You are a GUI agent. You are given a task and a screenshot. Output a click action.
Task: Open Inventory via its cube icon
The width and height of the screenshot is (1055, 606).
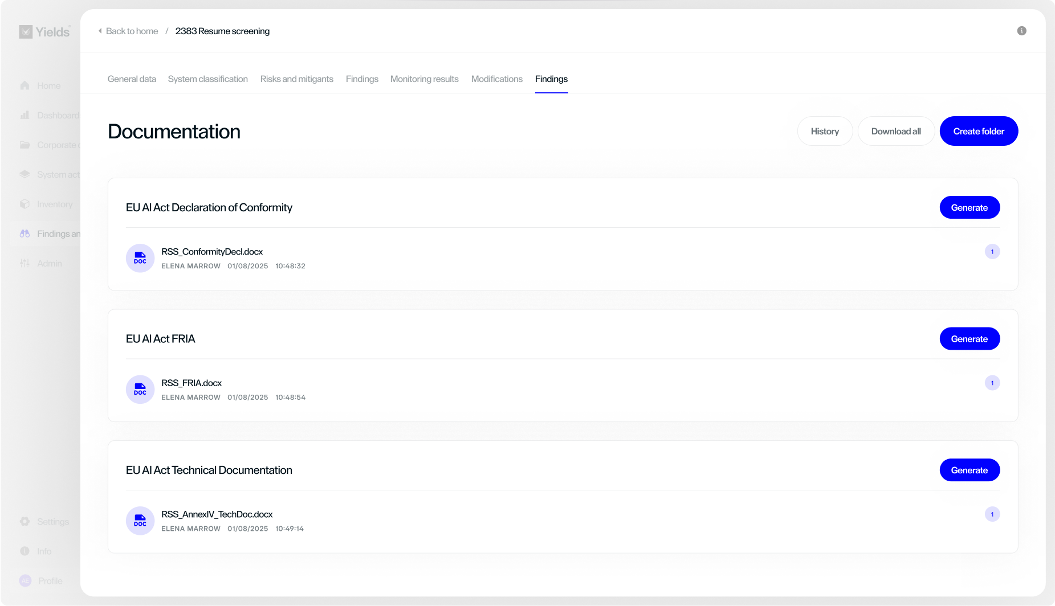click(x=25, y=204)
